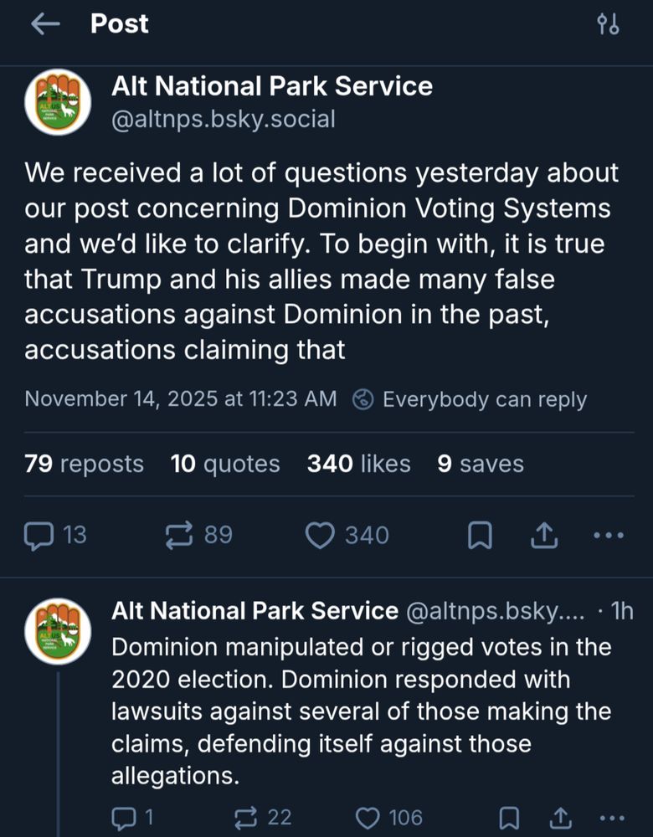
Task: Share the main post
Action: click(x=543, y=535)
